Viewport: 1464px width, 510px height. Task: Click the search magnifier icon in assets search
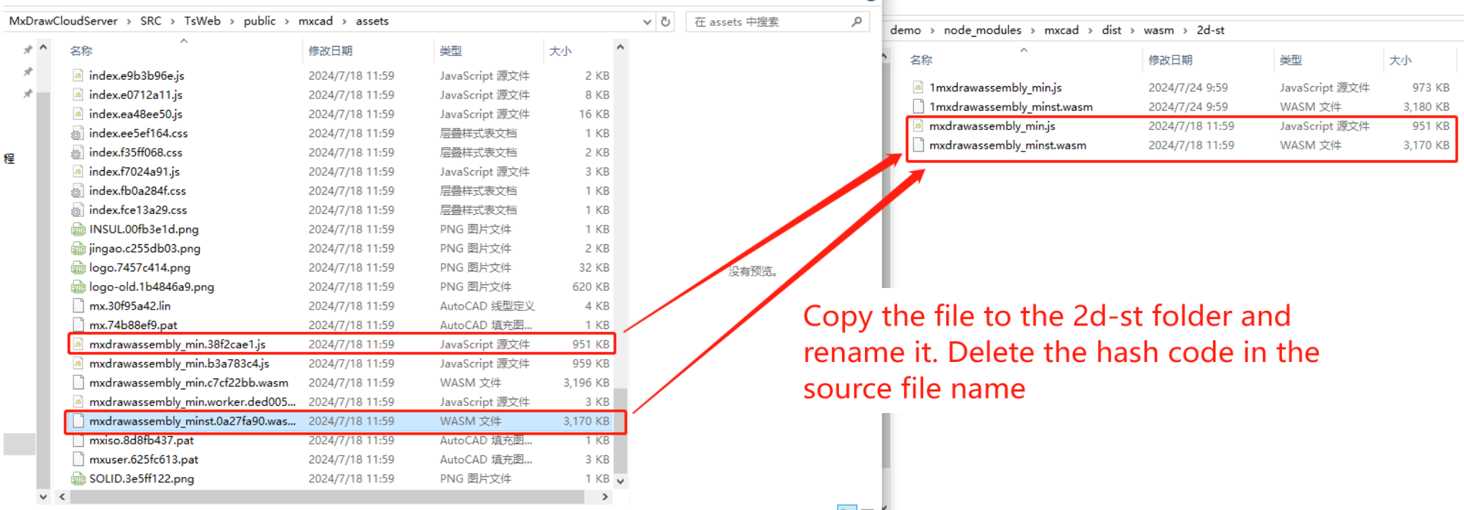coord(856,22)
